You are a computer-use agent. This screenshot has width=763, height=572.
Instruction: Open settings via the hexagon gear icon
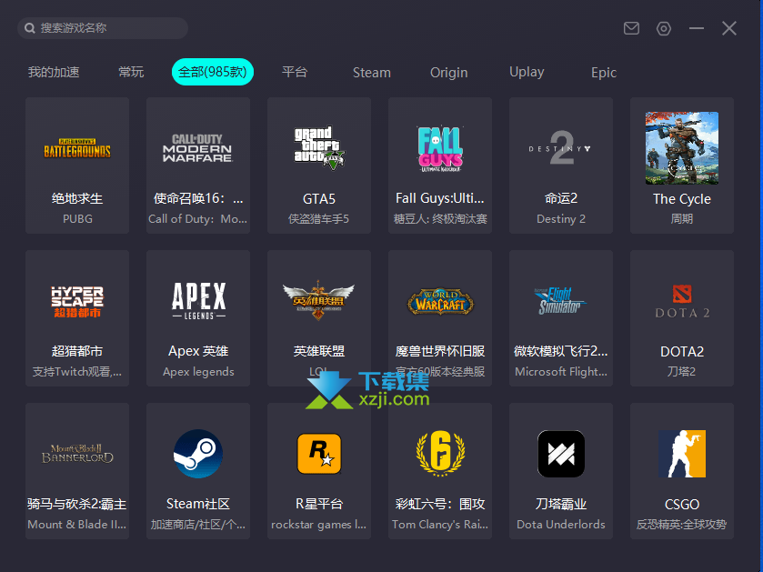(663, 29)
